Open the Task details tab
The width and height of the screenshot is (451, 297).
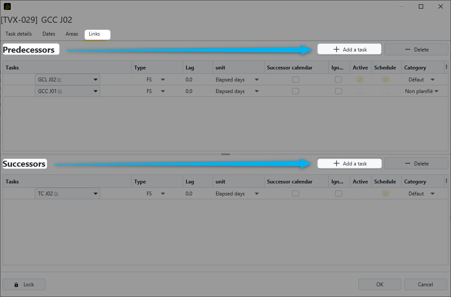[x=18, y=34]
